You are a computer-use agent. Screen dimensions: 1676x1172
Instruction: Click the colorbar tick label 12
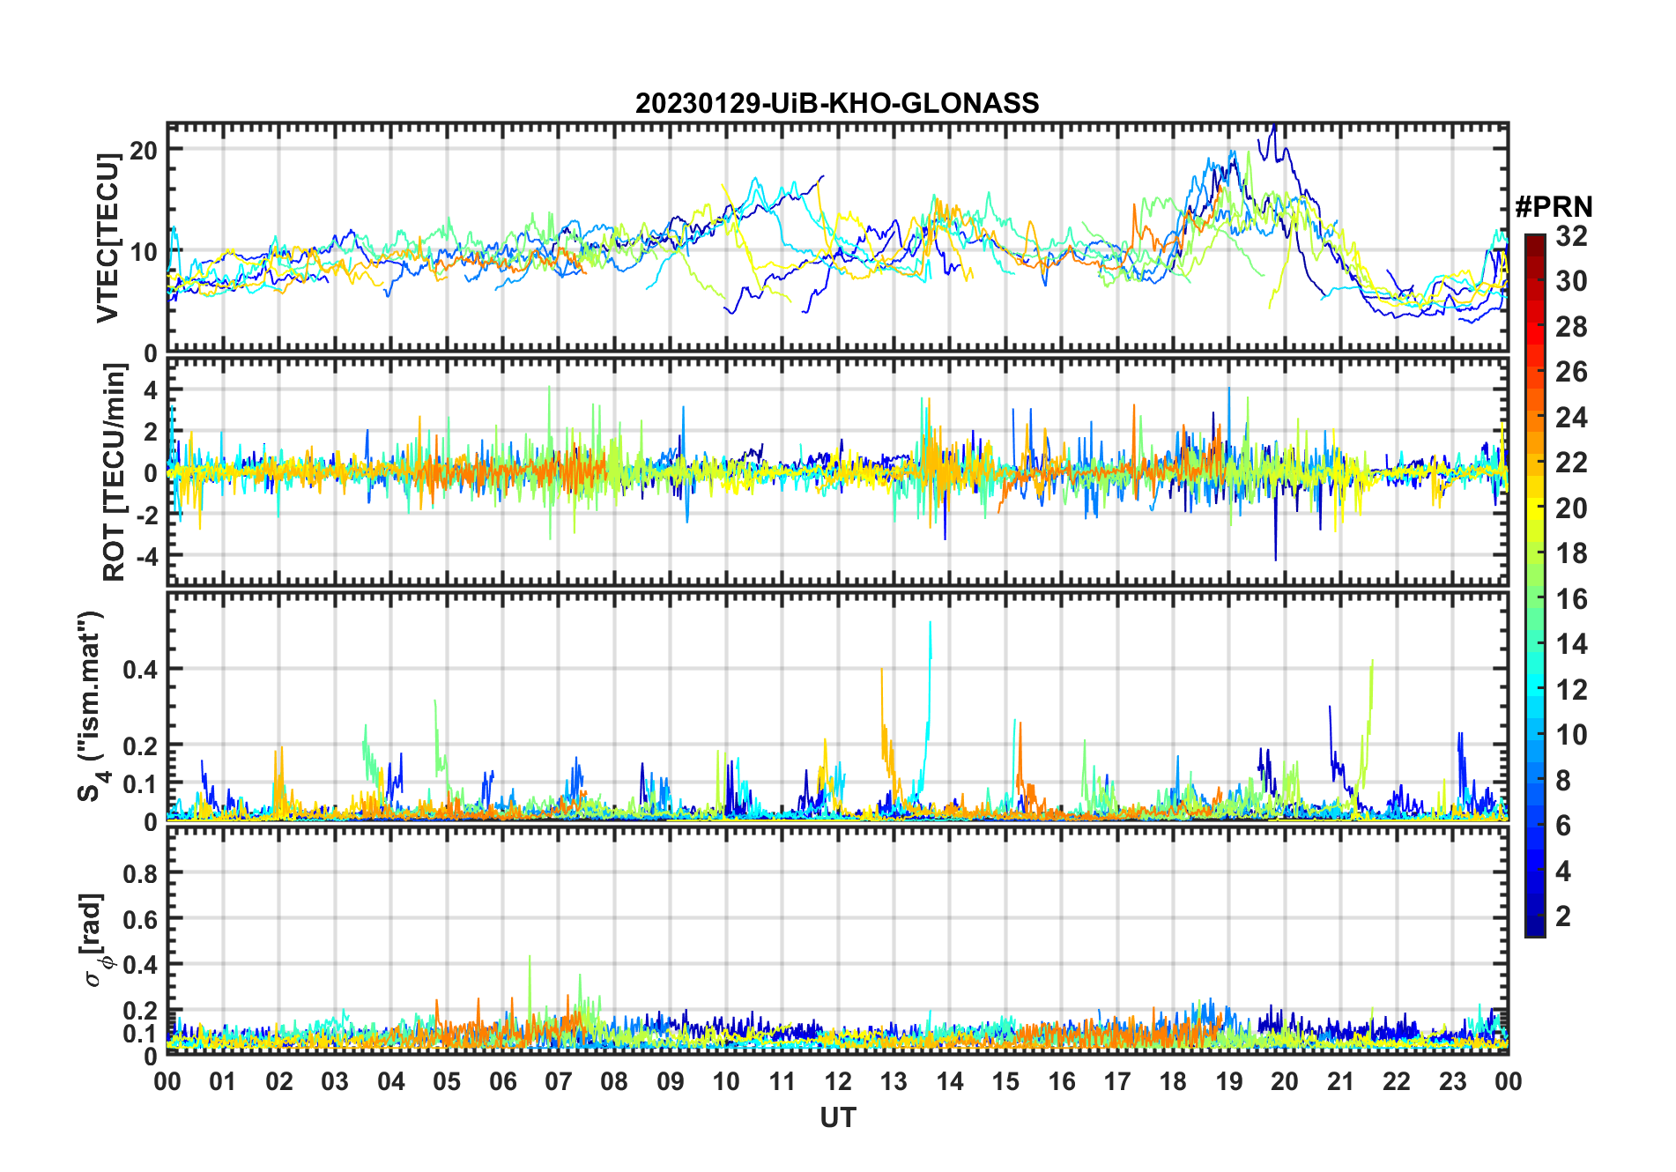point(1571,689)
